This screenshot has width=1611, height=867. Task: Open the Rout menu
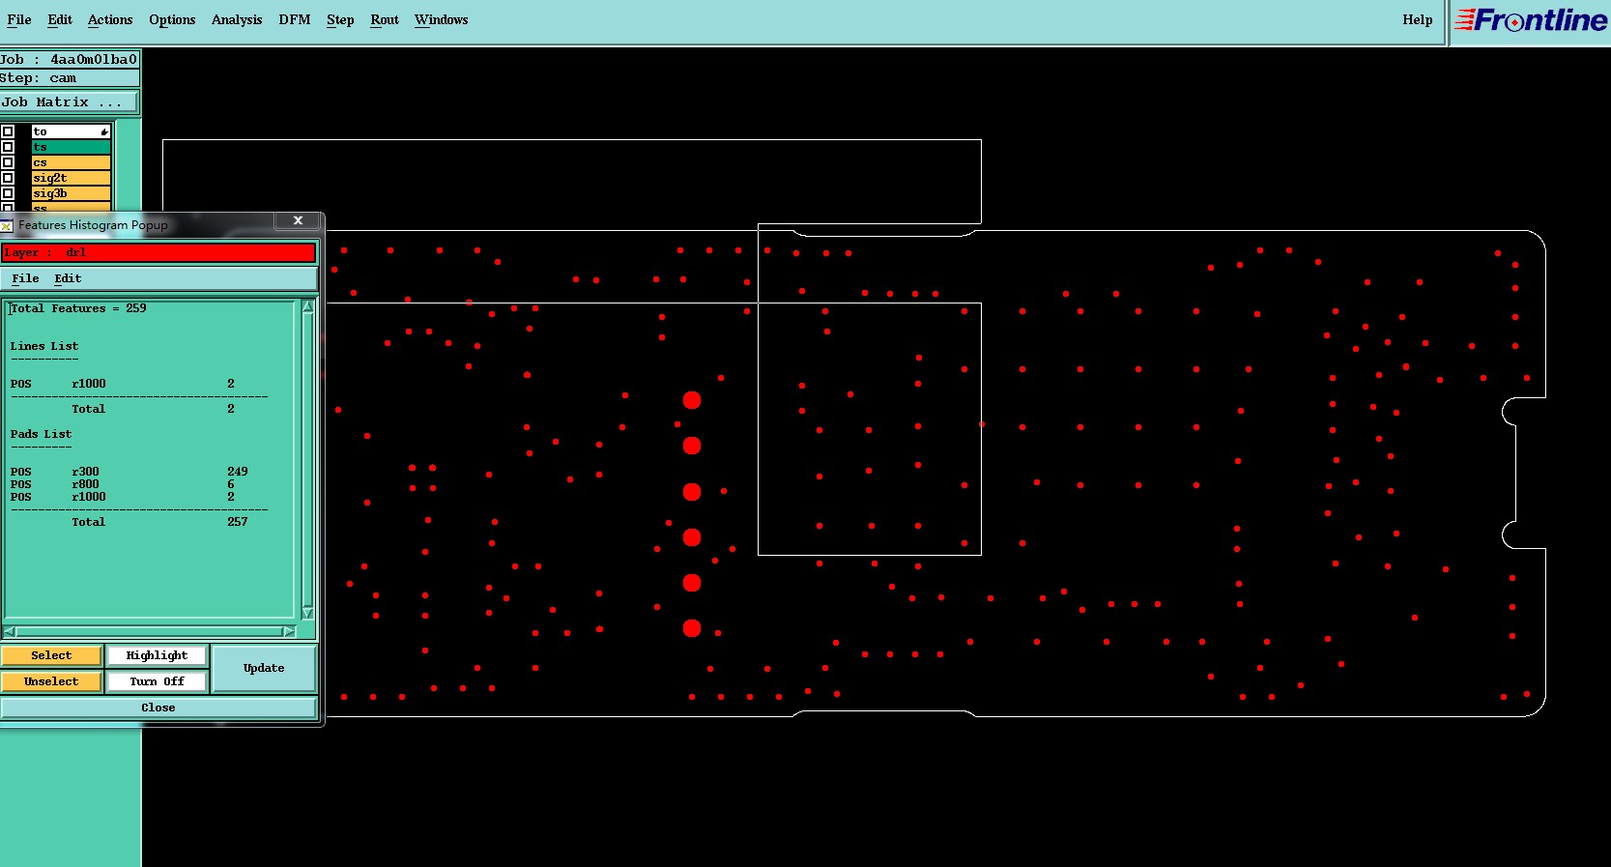click(x=385, y=19)
